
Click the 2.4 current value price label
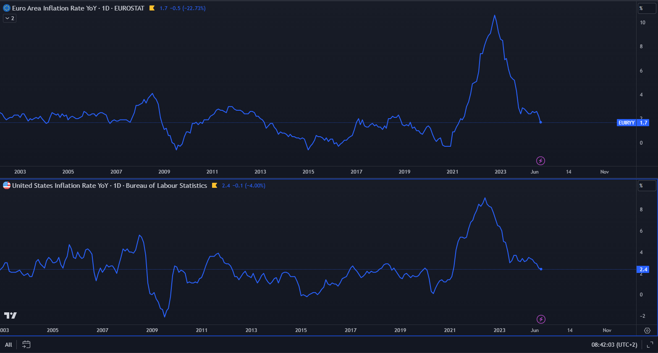pos(643,270)
